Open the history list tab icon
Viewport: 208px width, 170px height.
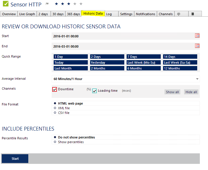[193, 14]
